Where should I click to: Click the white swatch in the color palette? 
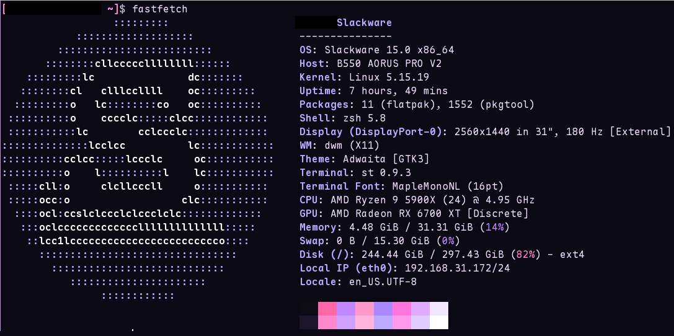[438, 322]
